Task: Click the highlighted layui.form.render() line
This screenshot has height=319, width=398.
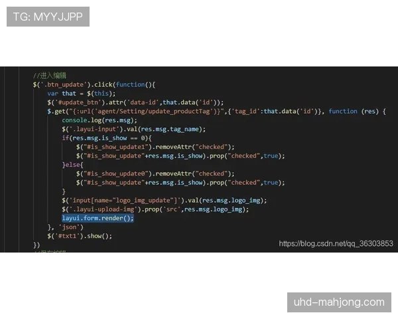Action: (98, 218)
